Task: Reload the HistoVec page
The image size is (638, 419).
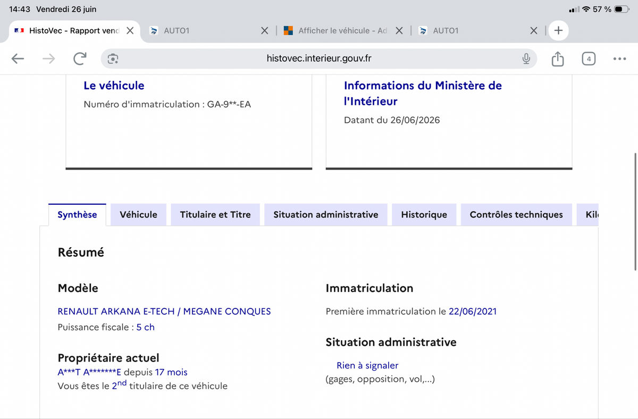Action: coord(80,58)
